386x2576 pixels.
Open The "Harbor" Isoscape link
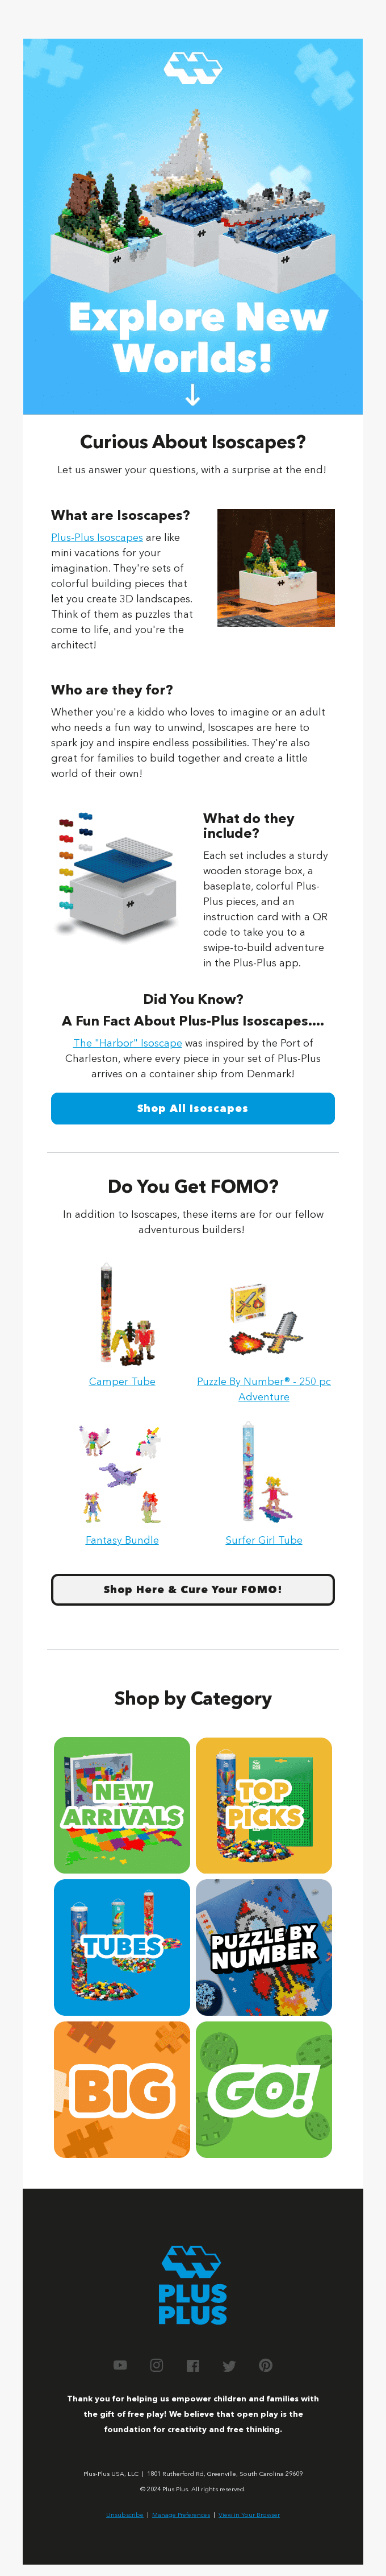coord(128,1042)
